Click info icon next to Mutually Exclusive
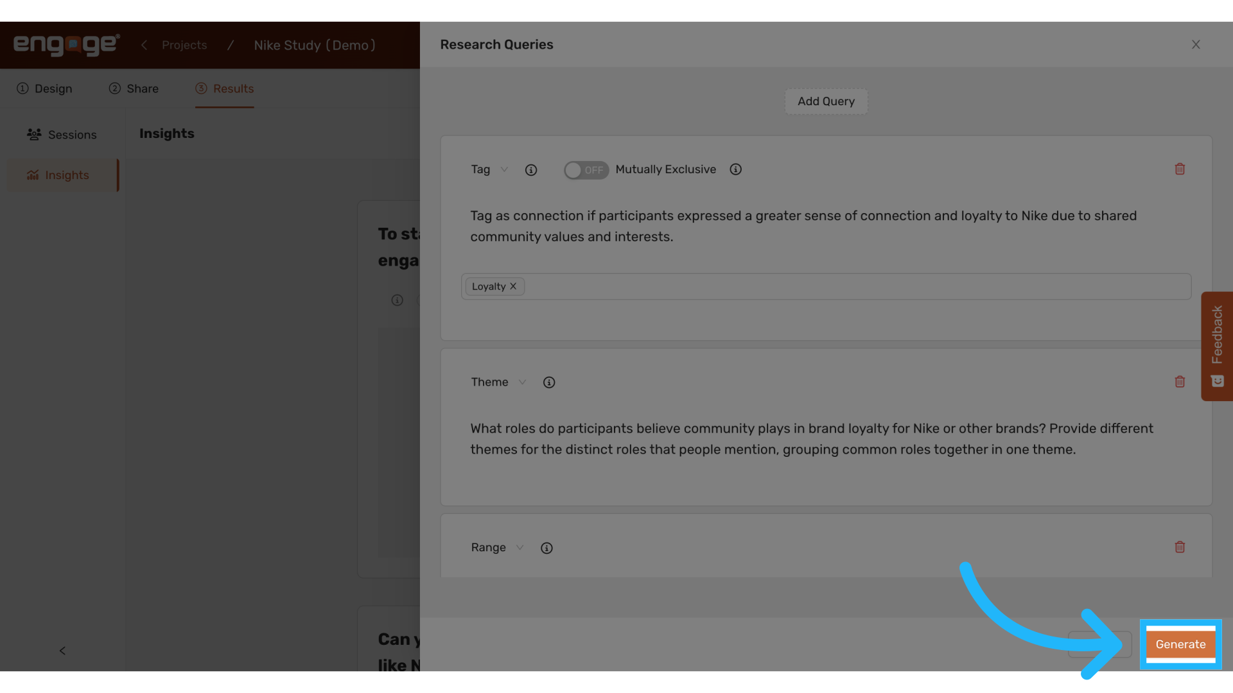The width and height of the screenshot is (1233, 693). (x=736, y=169)
